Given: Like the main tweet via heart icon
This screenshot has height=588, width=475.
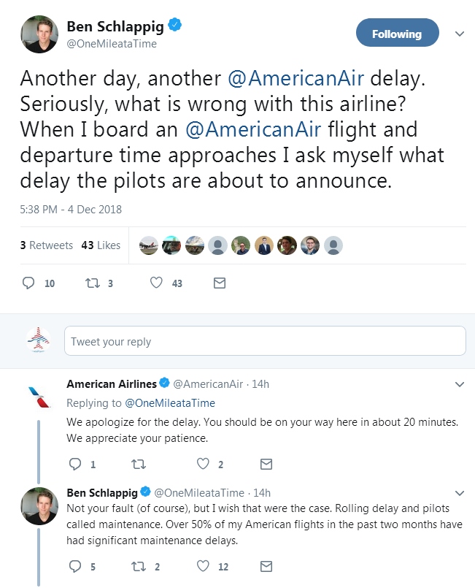Looking at the screenshot, I should pyautogui.click(x=155, y=283).
